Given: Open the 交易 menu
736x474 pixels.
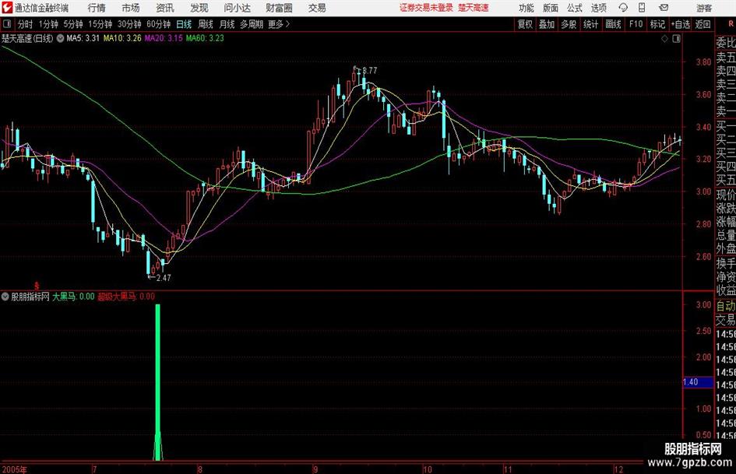Looking at the screenshot, I should click(317, 8).
